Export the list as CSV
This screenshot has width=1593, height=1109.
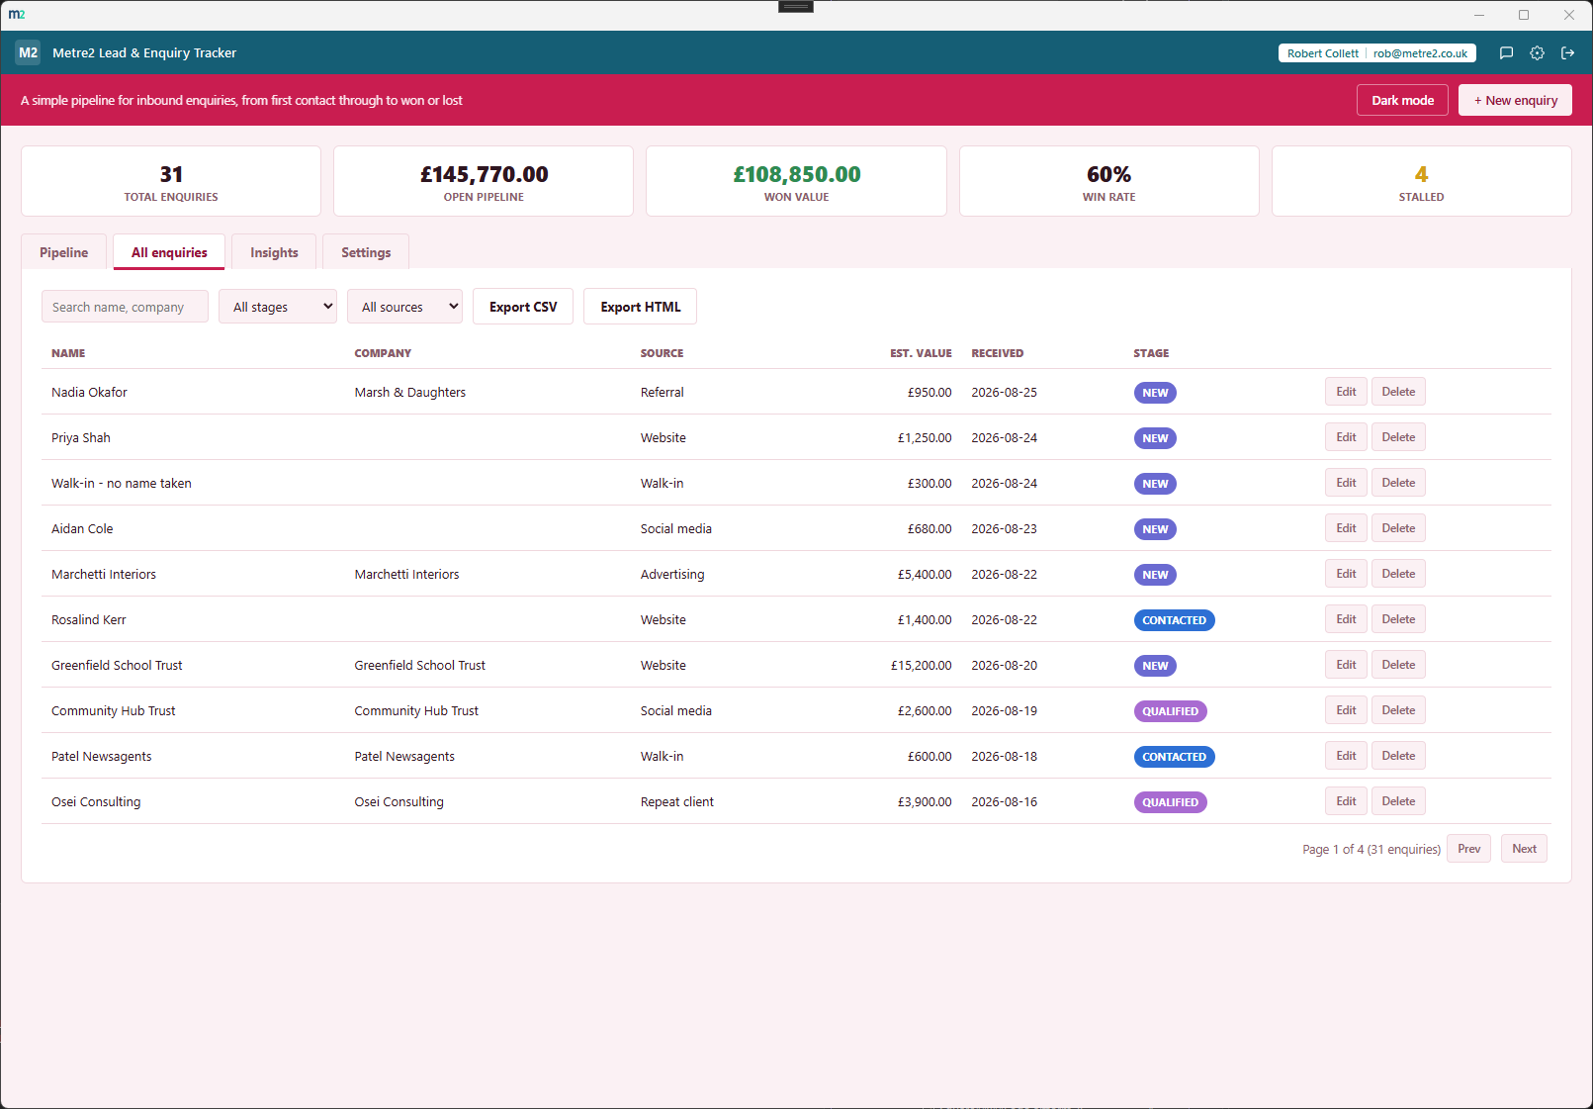(523, 307)
